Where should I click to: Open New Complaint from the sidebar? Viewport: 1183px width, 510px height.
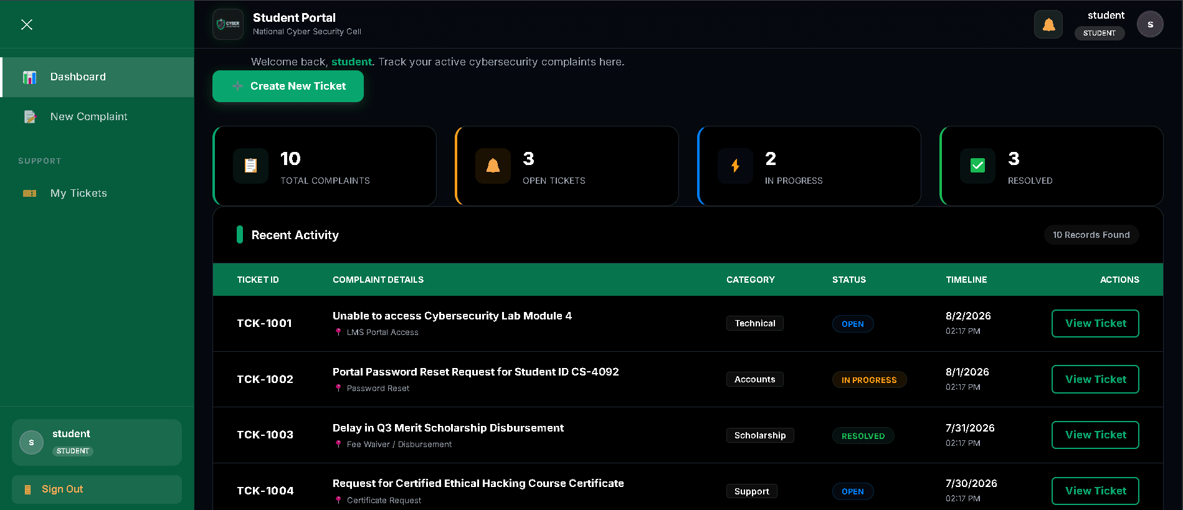point(97,116)
